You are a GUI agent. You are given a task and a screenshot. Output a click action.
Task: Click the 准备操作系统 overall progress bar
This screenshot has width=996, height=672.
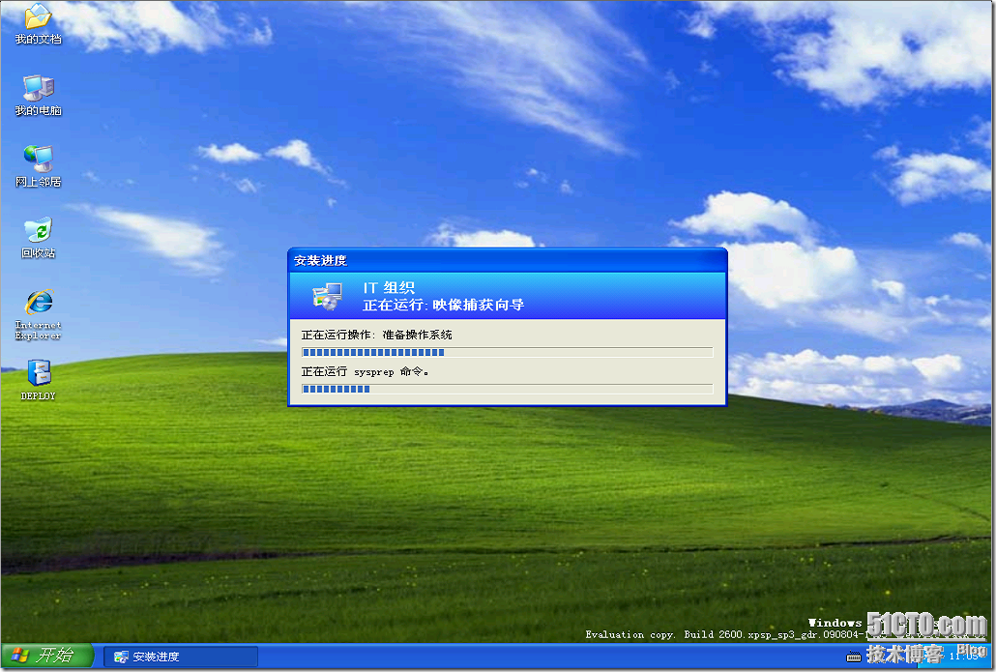507,352
